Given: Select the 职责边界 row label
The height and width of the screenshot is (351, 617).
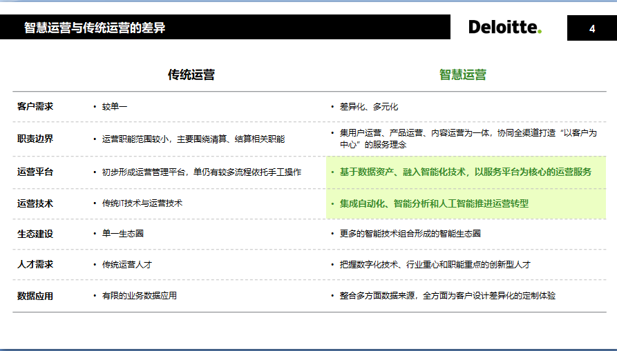Looking at the screenshot, I should point(35,139).
